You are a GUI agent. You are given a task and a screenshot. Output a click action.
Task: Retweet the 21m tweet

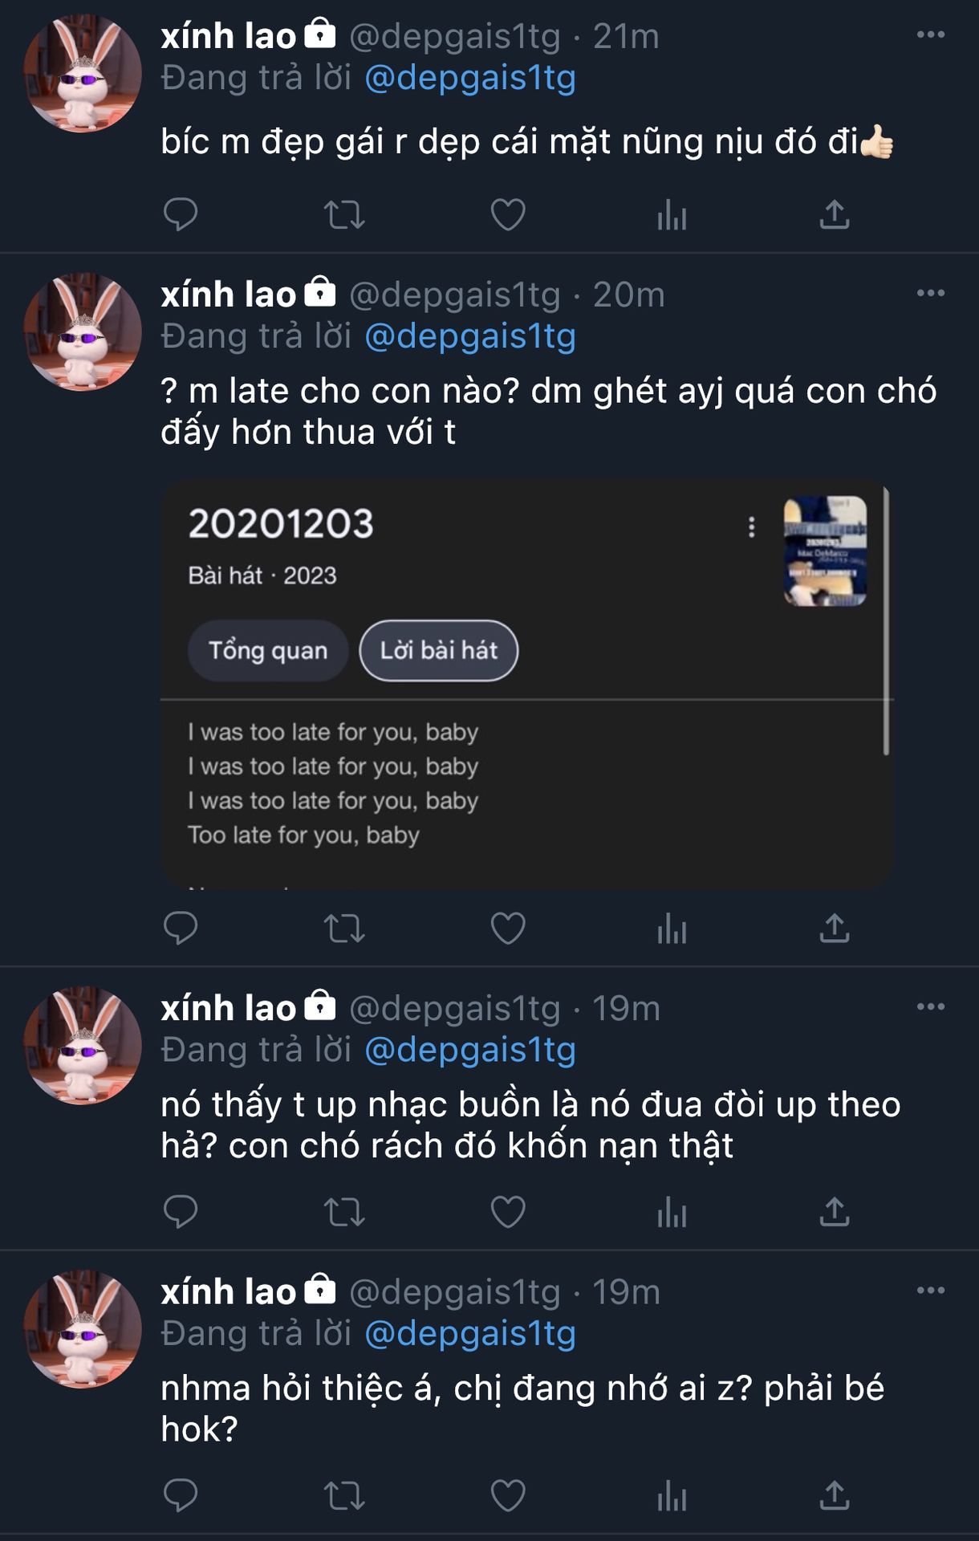344,215
